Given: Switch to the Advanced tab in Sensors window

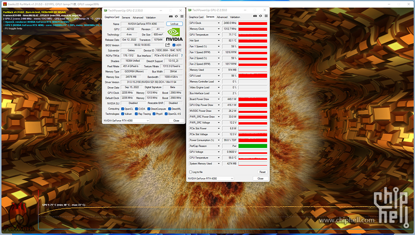Looking at the screenshot, I should tap(222, 17).
